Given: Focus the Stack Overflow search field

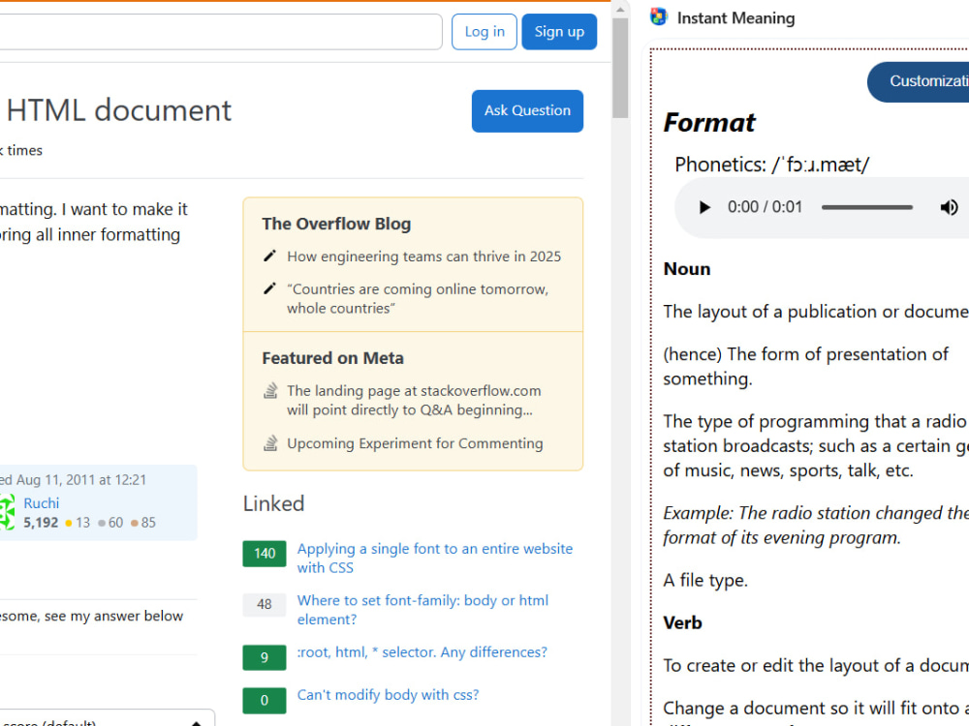Looking at the screenshot, I should tap(221, 32).
